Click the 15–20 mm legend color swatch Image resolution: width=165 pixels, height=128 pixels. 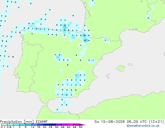pos(40,125)
